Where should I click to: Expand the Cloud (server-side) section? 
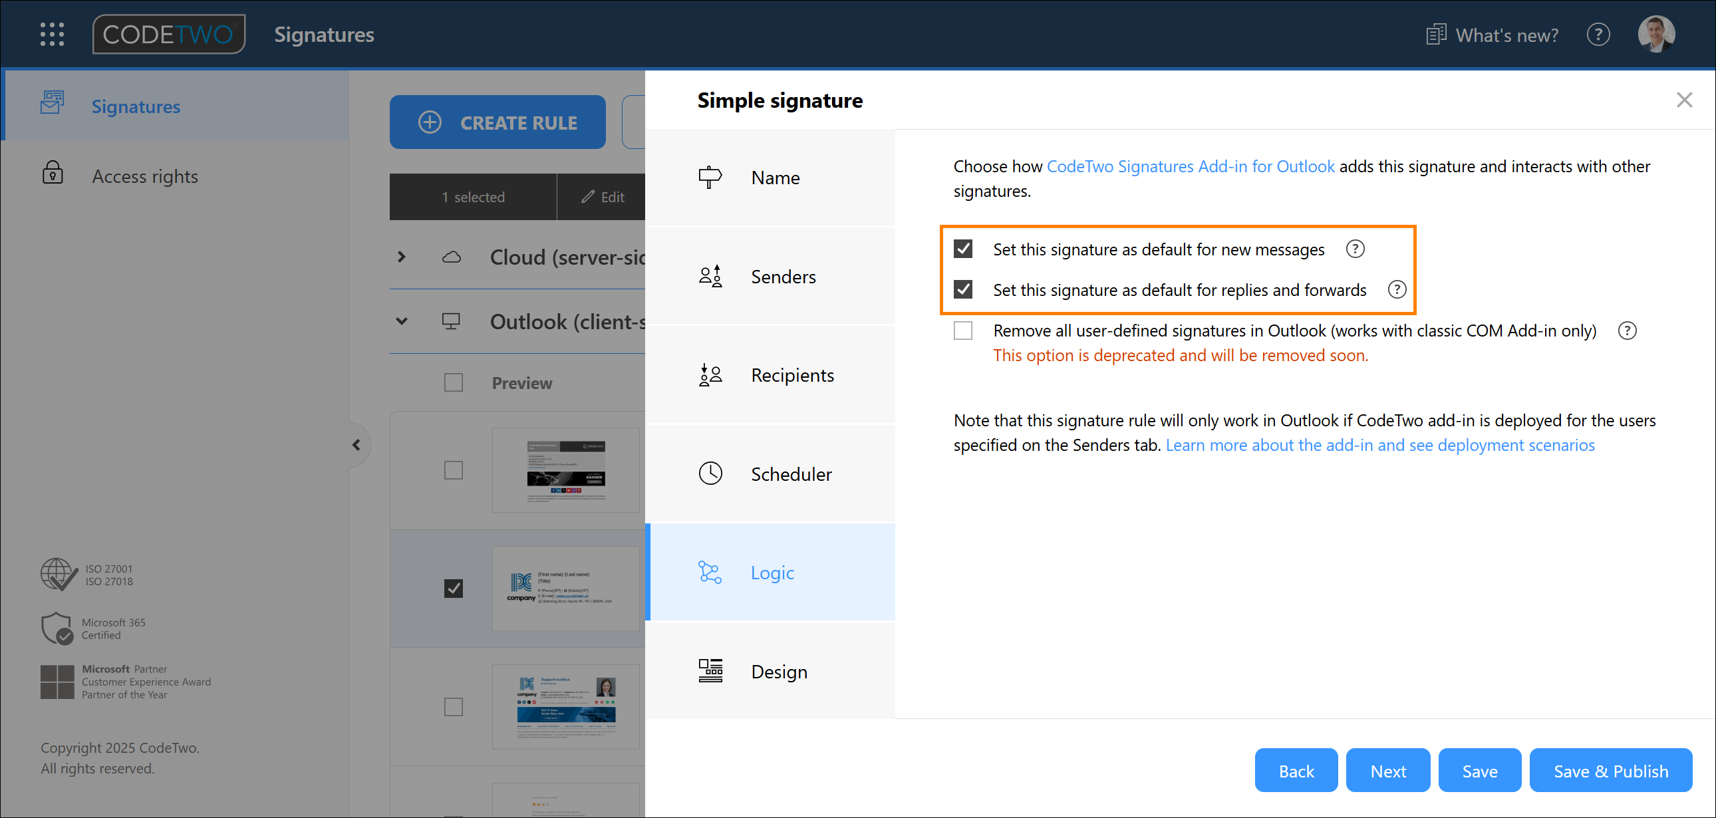(x=402, y=257)
